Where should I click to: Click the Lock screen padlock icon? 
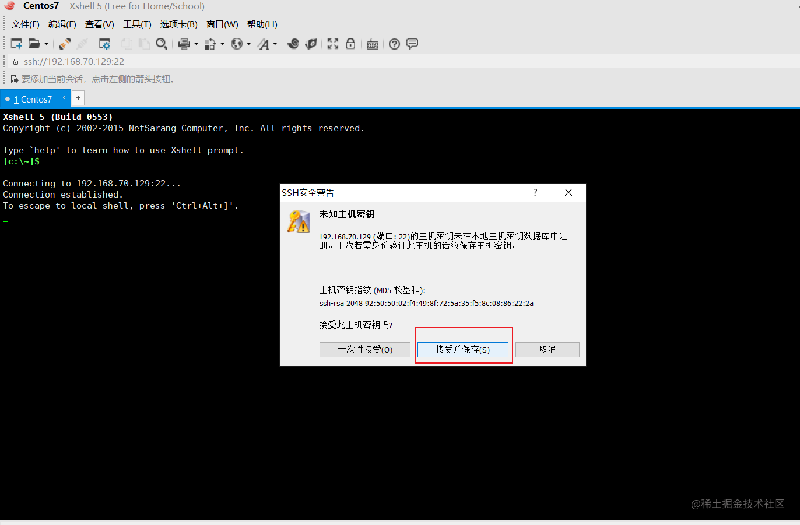(x=350, y=44)
